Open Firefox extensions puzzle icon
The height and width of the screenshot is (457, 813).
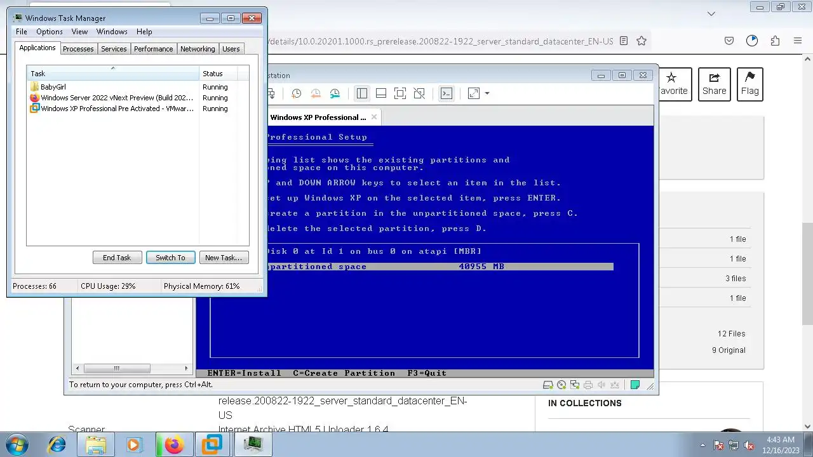(775, 41)
